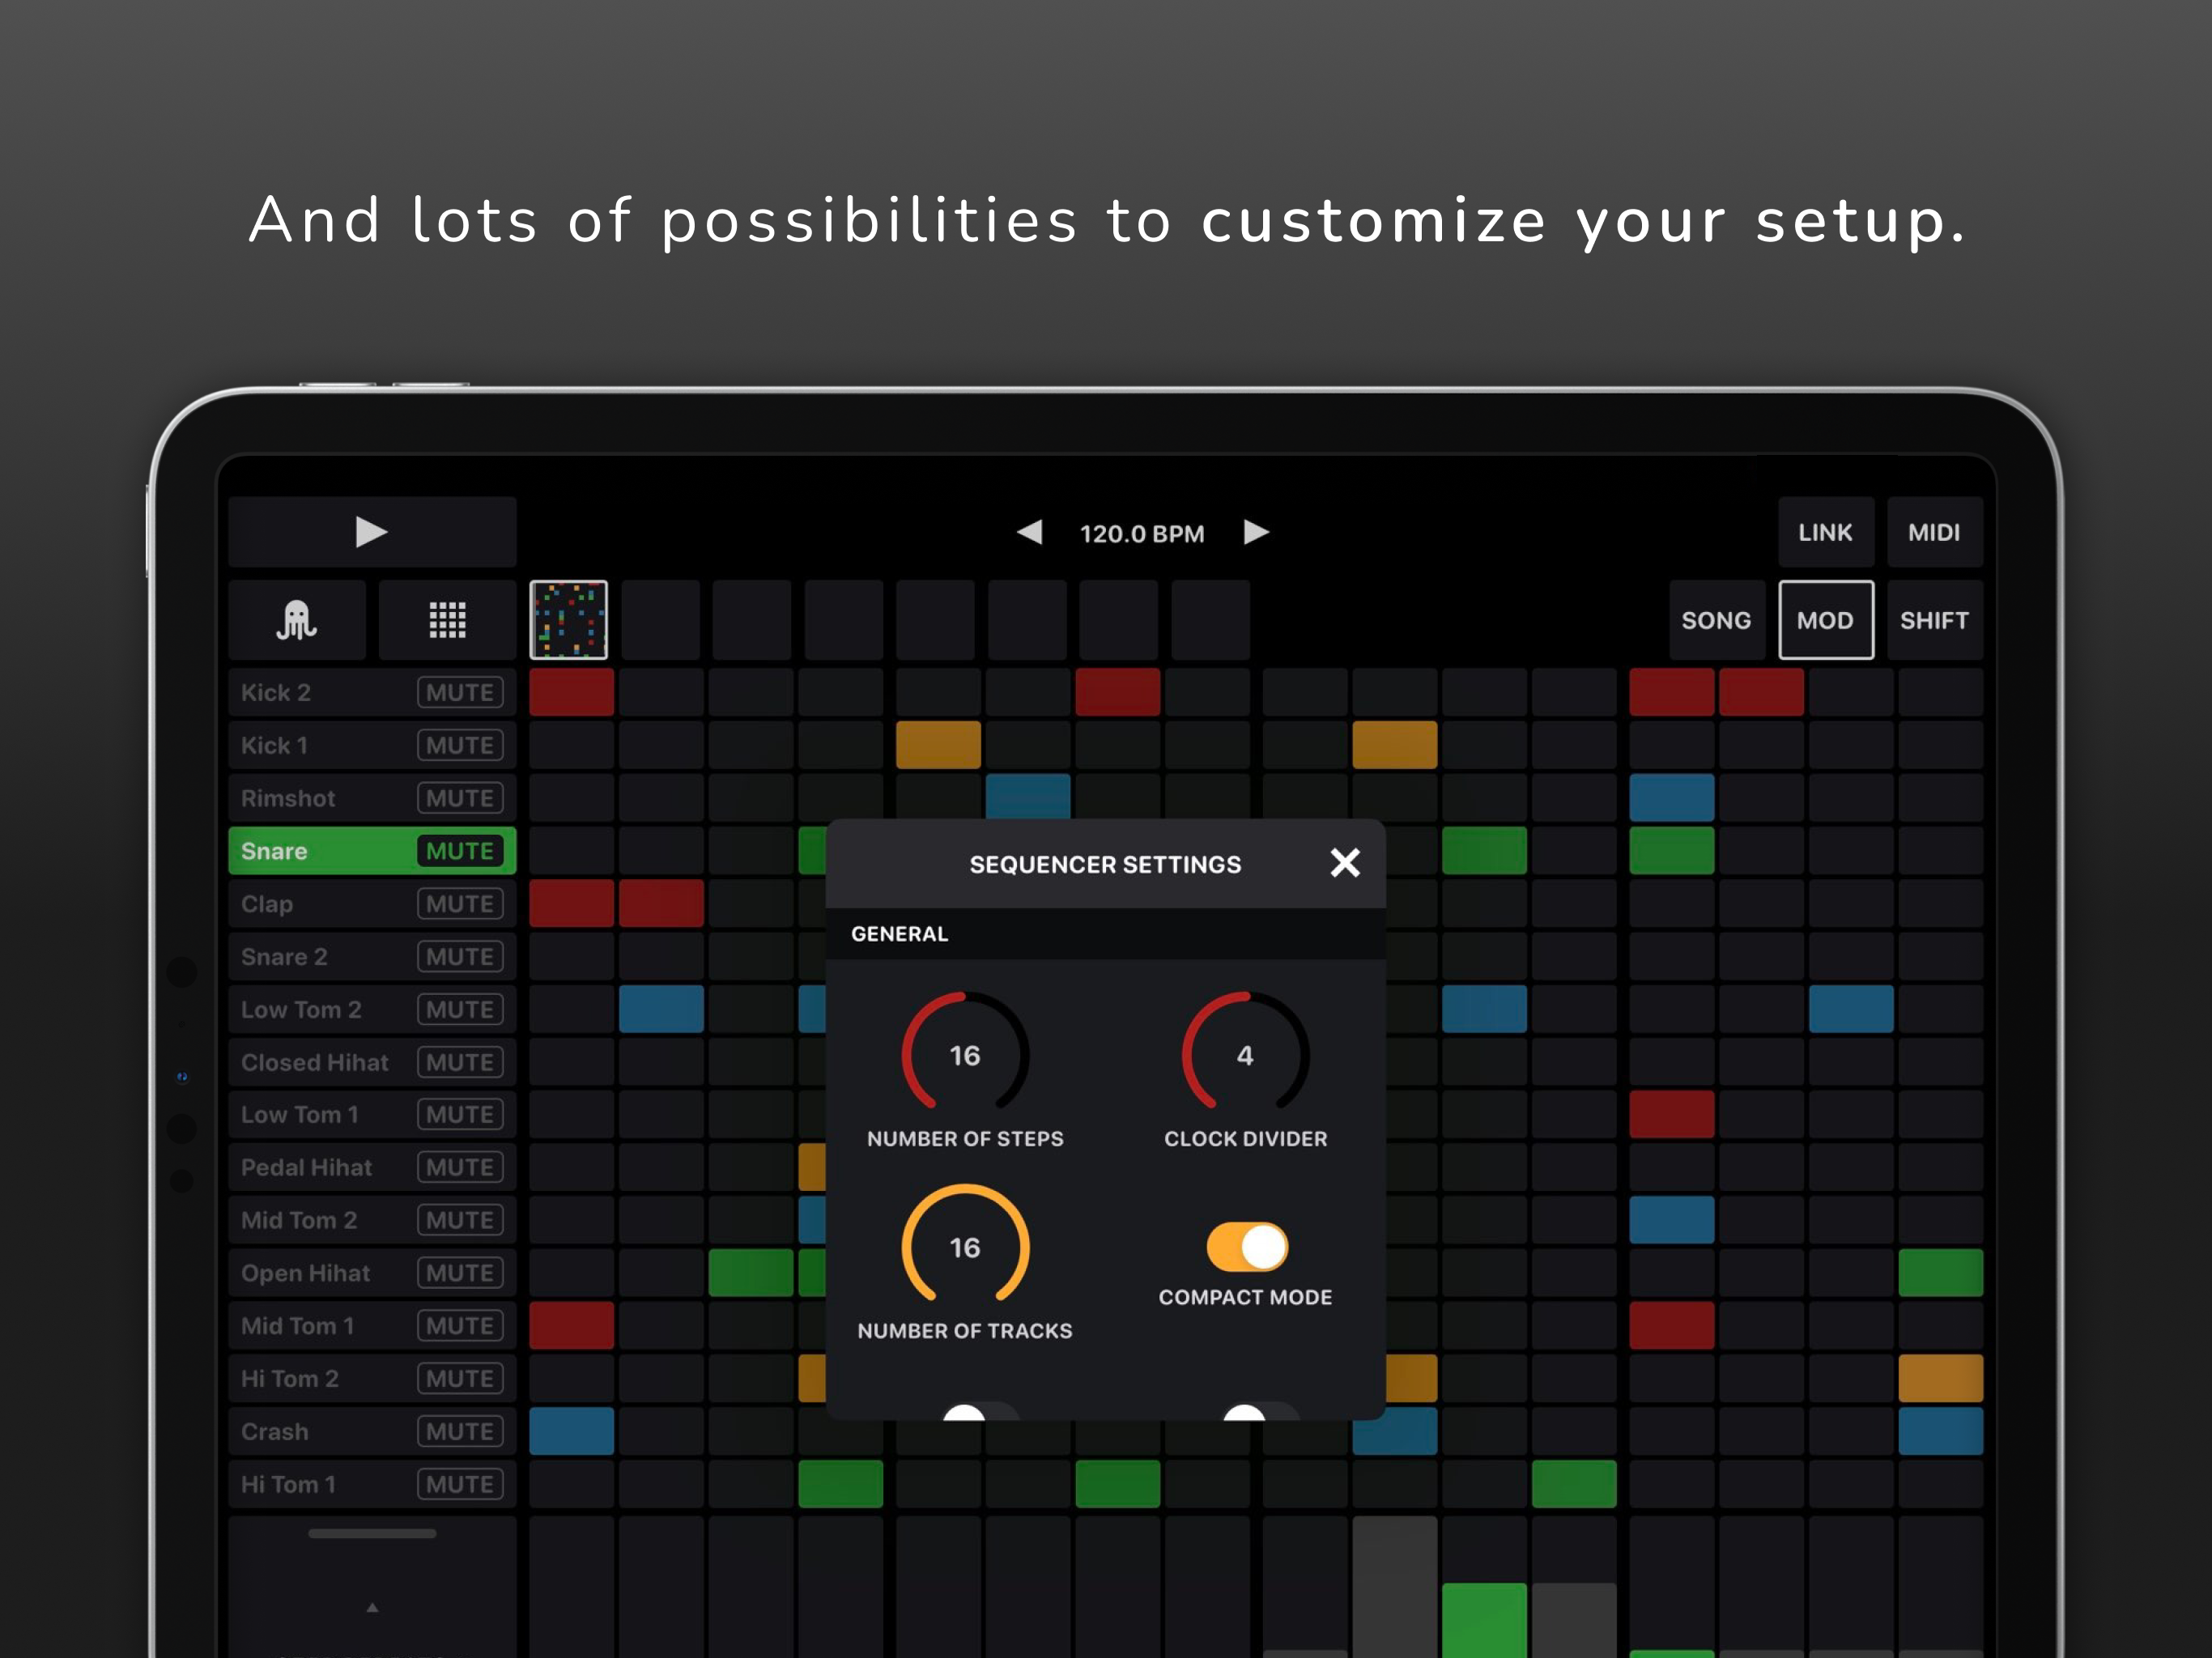Screen dimensions: 2212x1658
Task: Expand the bottom panel up arrow
Action: [372, 1608]
